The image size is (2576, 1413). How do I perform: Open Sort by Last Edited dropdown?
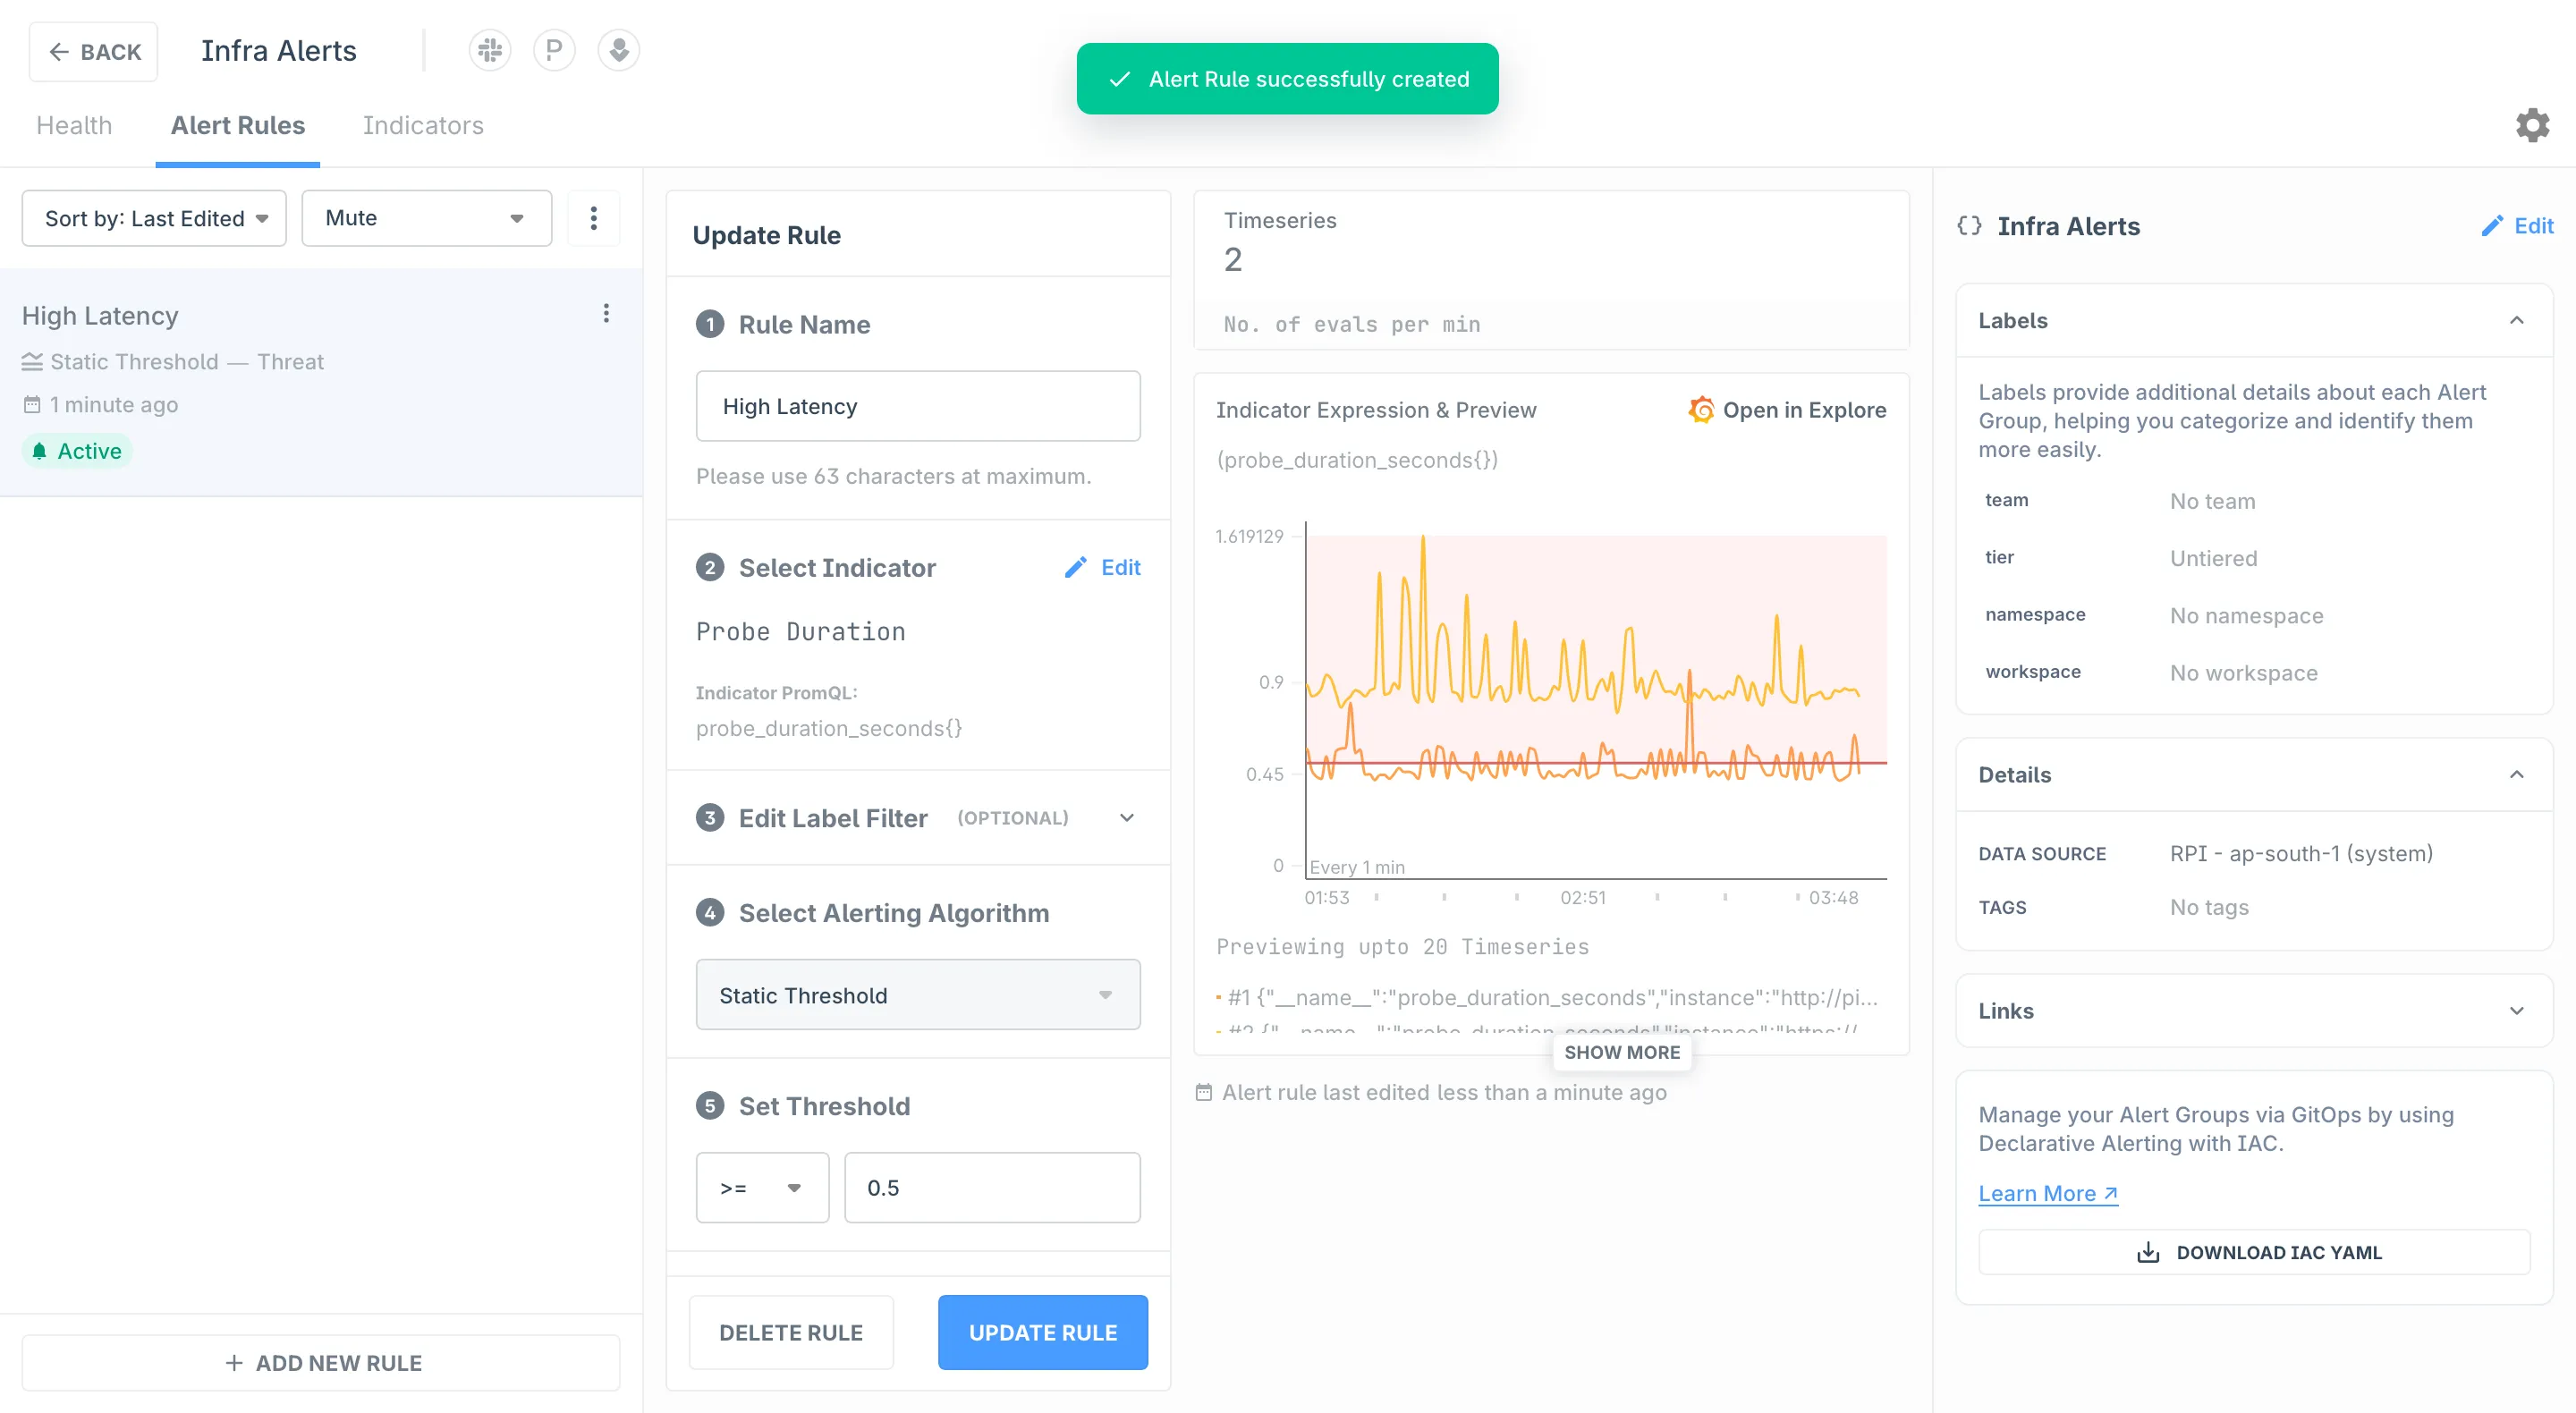pos(154,218)
